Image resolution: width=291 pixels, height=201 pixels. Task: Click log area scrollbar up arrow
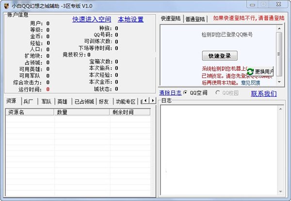280,109
